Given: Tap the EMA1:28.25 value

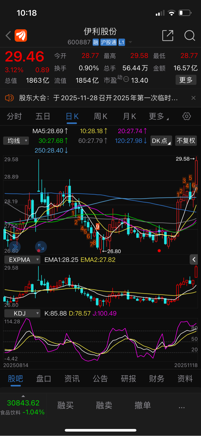Looking at the screenshot, I should pyautogui.click(x=61, y=260).
